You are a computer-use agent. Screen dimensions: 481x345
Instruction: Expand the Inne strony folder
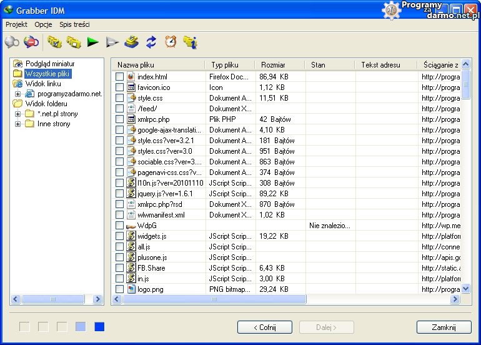point(18,124)
